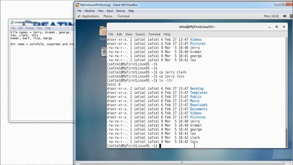Click the VirtualBox title bar app icon
This screenshot has width=293, height=165.
click(x=77, y=5)
